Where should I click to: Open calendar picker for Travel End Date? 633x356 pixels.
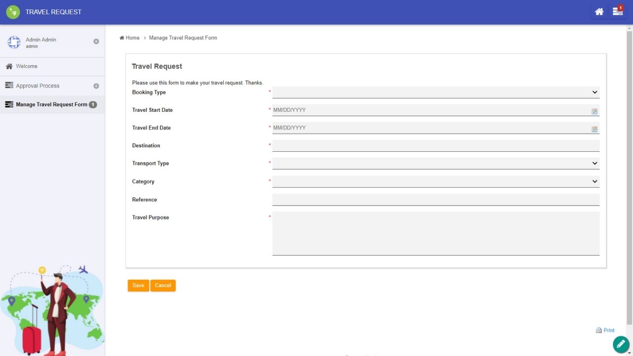594,129
